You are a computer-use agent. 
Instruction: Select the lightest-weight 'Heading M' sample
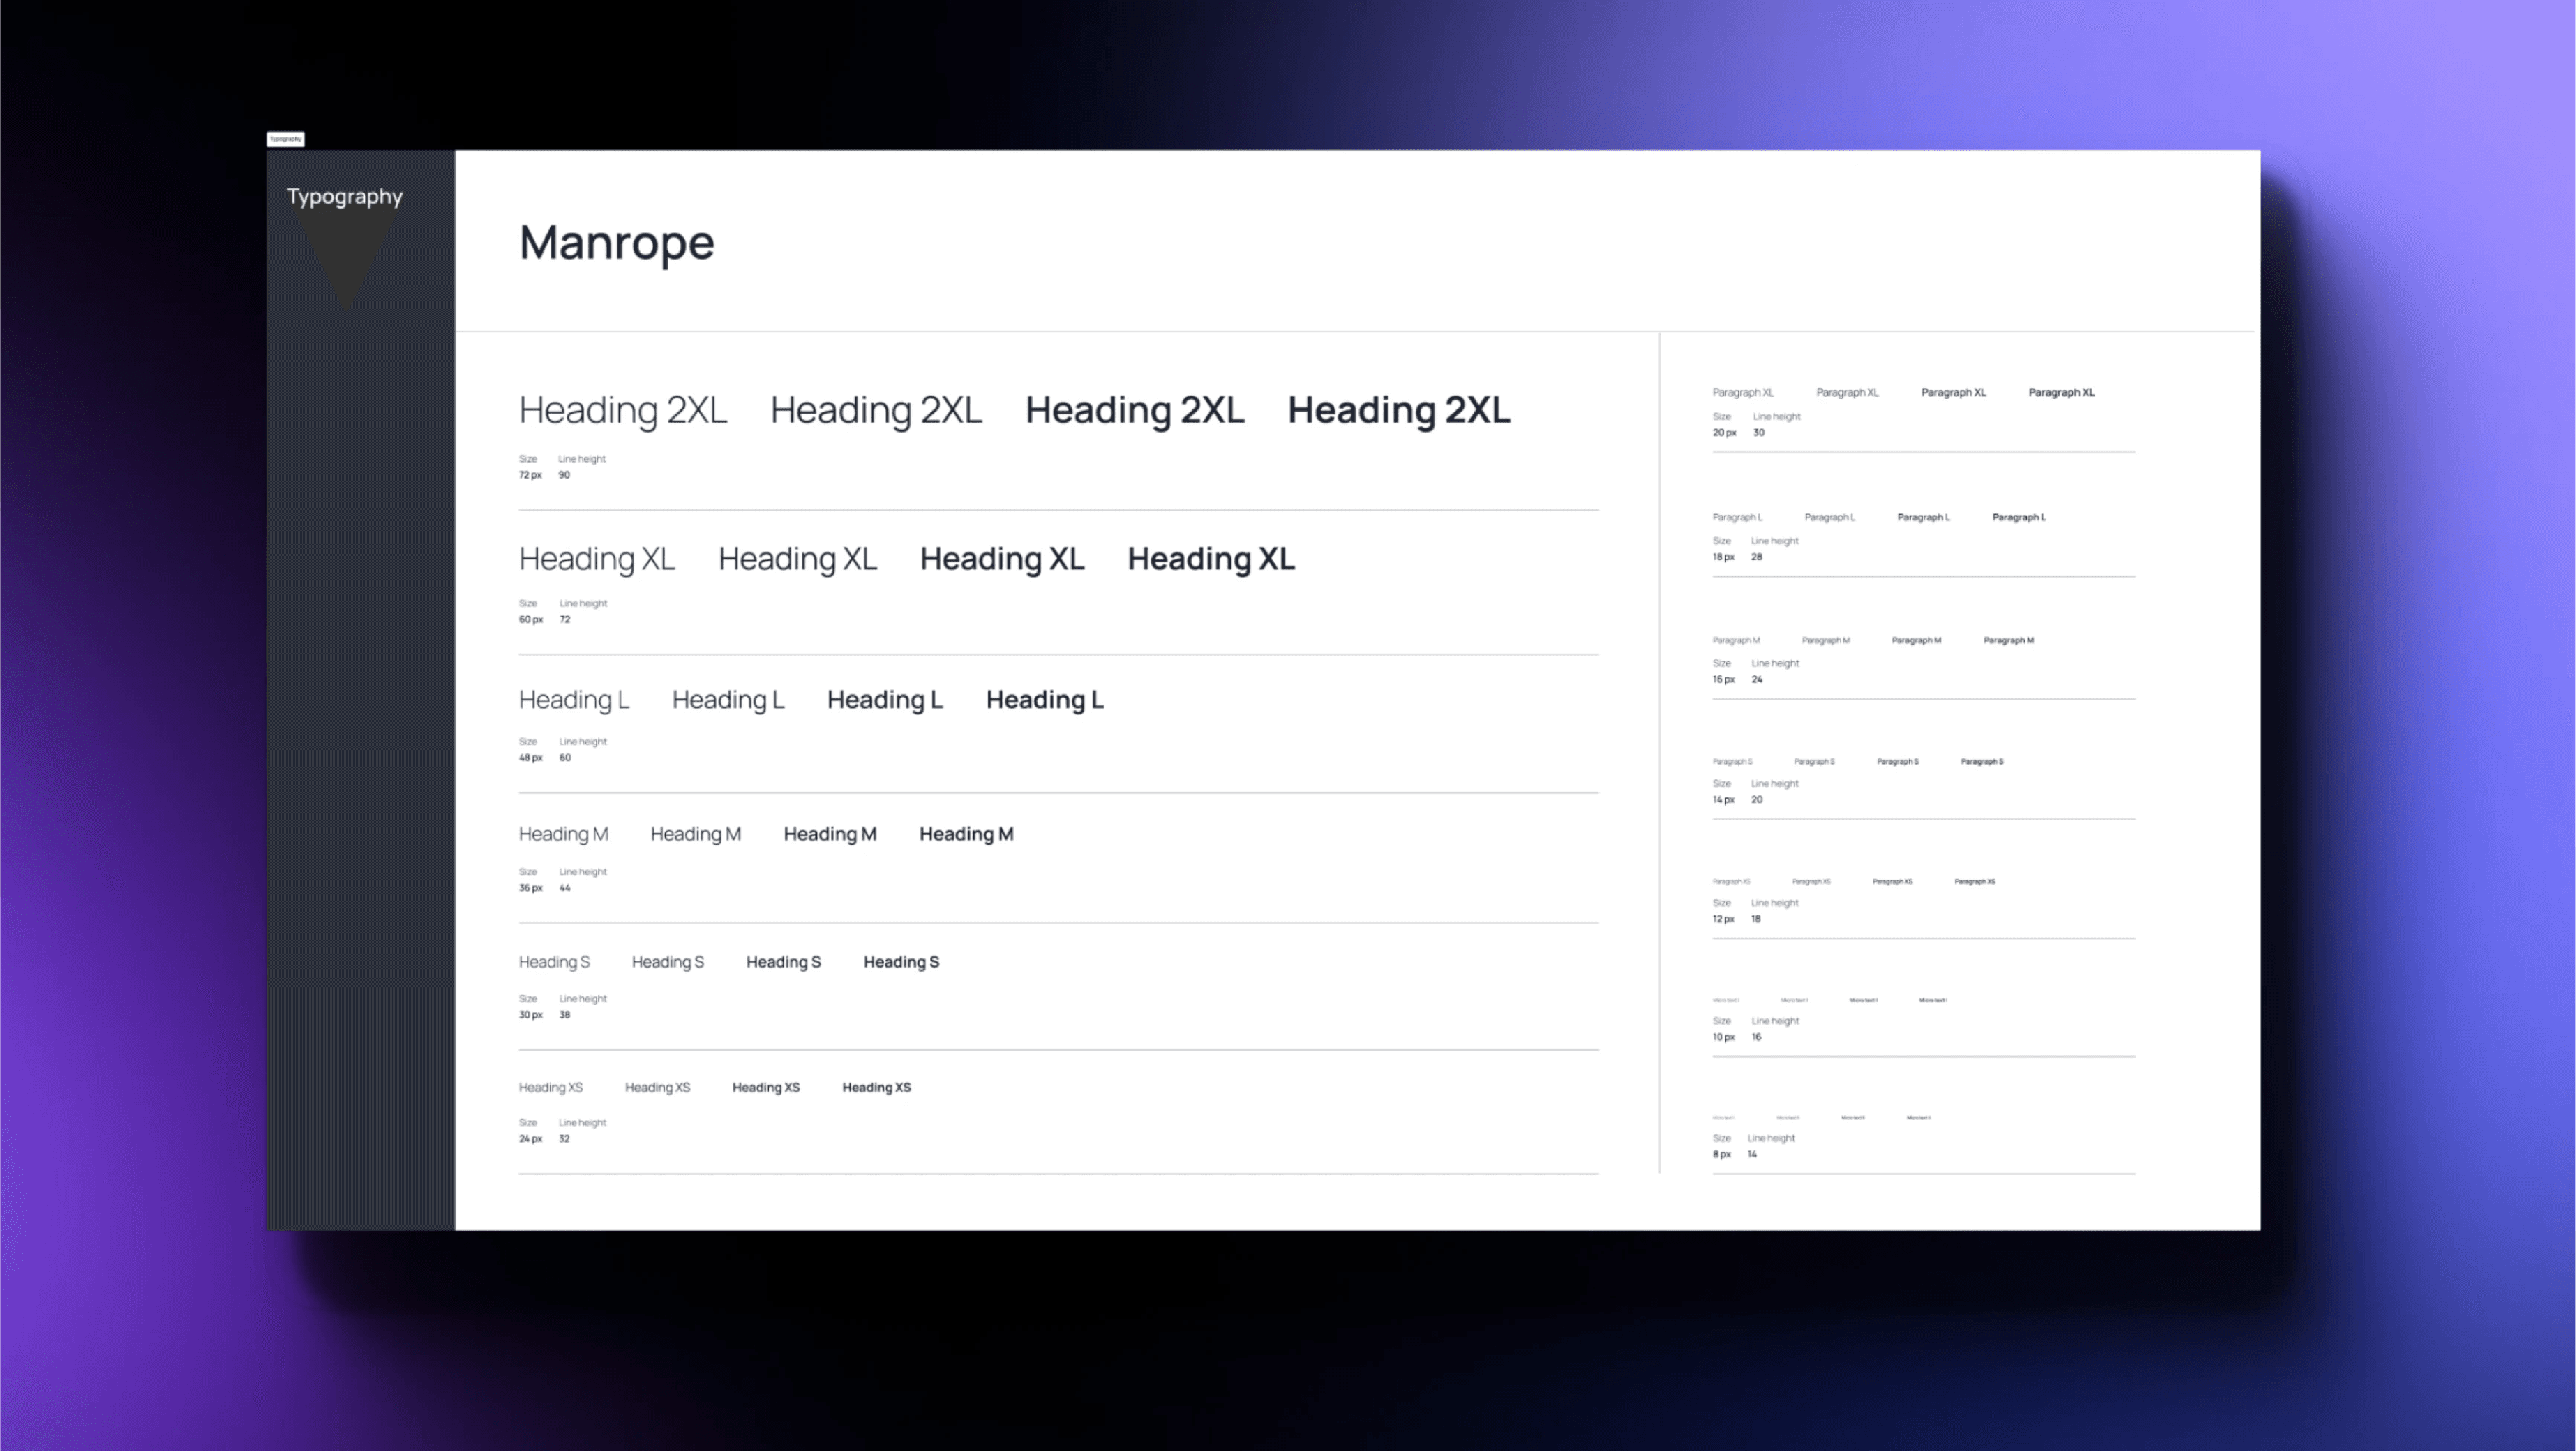(x=563, y=835)
